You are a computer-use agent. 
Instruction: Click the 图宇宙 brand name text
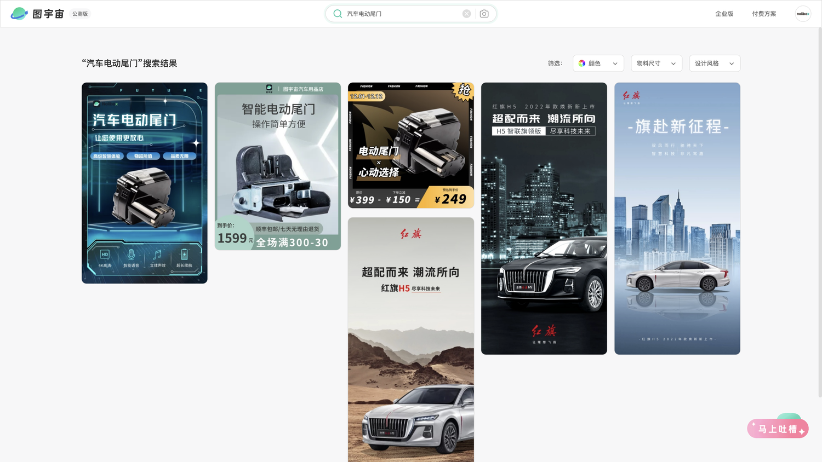[x=48, y=14]
